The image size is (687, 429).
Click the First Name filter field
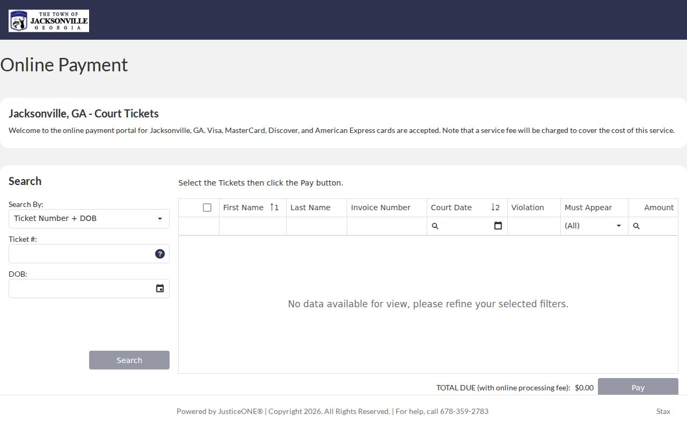click(x=253, y=226)
